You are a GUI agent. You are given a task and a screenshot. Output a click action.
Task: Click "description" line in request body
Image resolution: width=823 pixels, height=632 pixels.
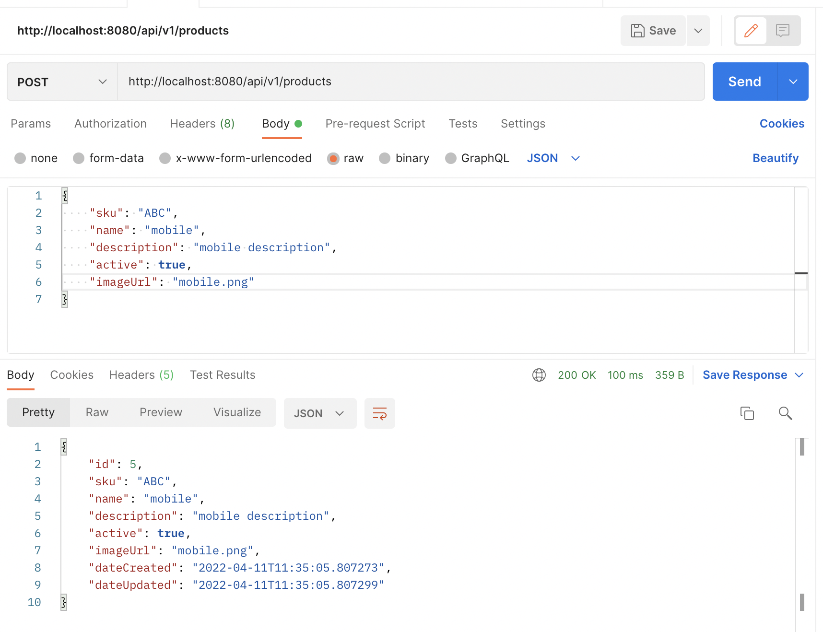(213, 247)
